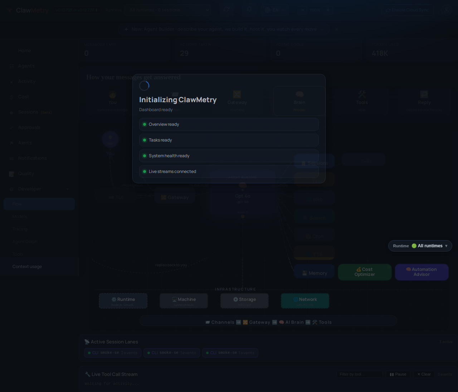Viewport: 458px width, 392px height.
Task: Click the Active Session Lanes heading
Action: point(111,342)
